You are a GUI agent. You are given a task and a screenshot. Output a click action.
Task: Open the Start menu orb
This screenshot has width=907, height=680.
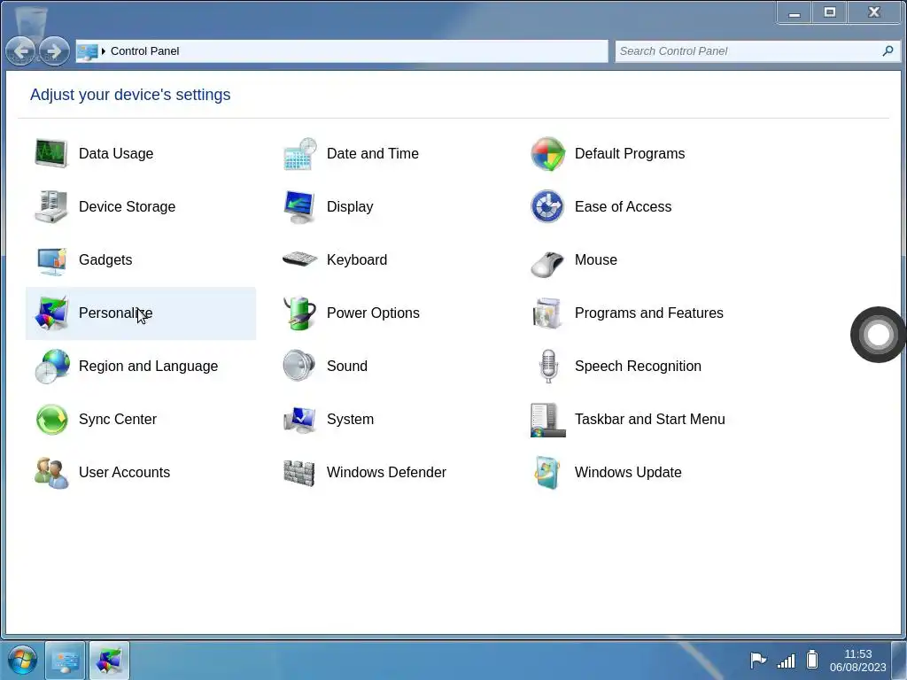pos(22,660)
